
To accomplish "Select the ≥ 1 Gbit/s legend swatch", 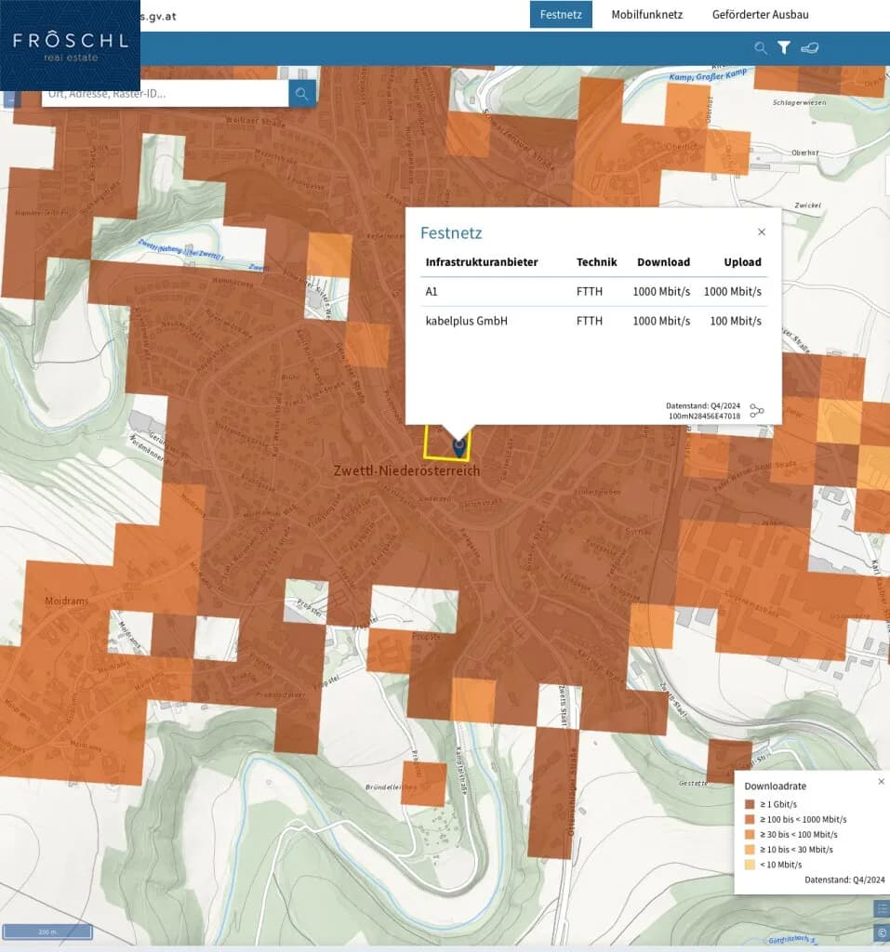I will pos(750,804).
